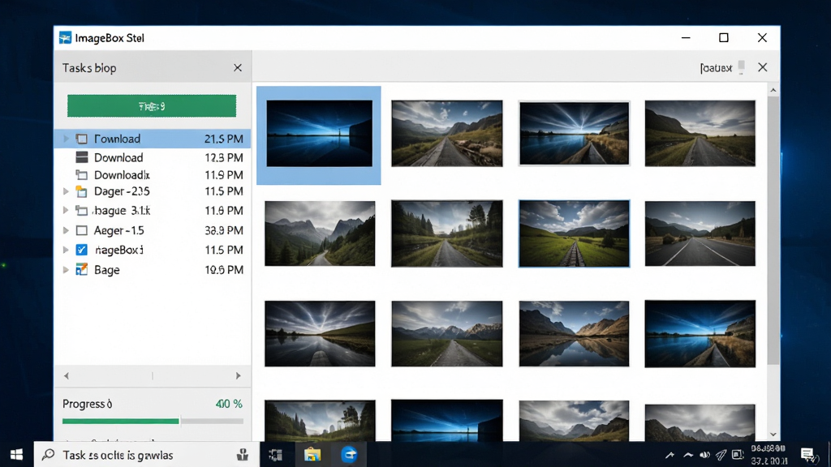Screen dimensions: 831x467
Task: Click the 400 % progress value
Action: point(229,404)
